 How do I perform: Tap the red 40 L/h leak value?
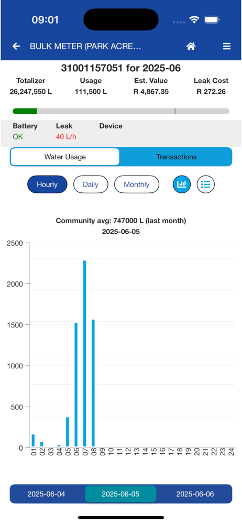point(66,137)
